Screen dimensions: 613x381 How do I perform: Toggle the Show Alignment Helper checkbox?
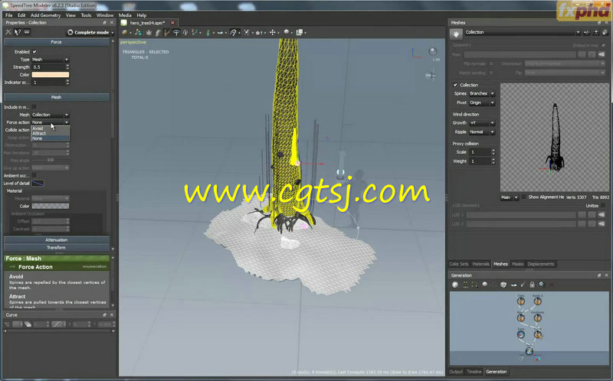pos(524,197)
